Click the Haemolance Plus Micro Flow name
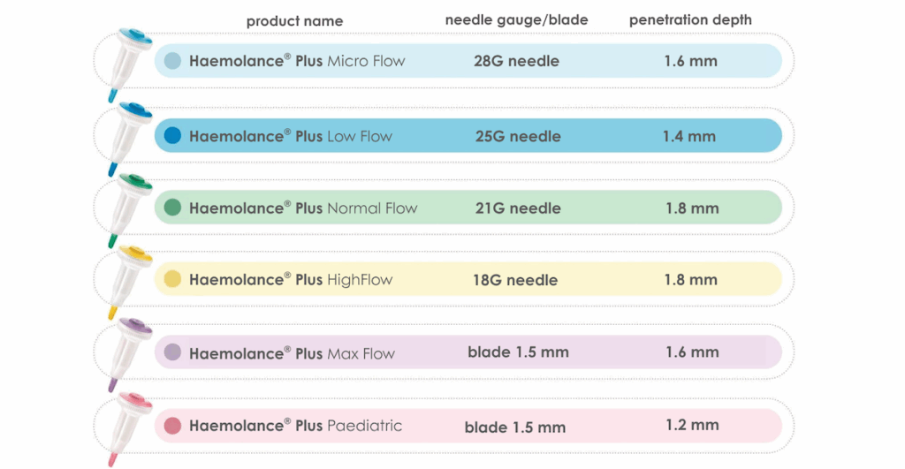This screenshot has width=905, height=469. (297, 61)
